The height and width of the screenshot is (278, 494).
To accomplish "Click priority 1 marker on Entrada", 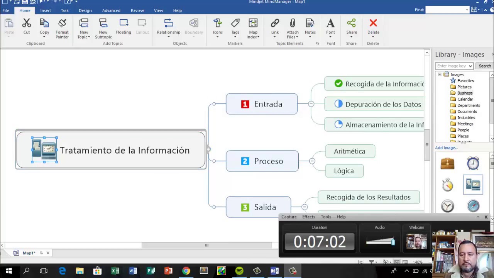I will click(x=245, y=104).
